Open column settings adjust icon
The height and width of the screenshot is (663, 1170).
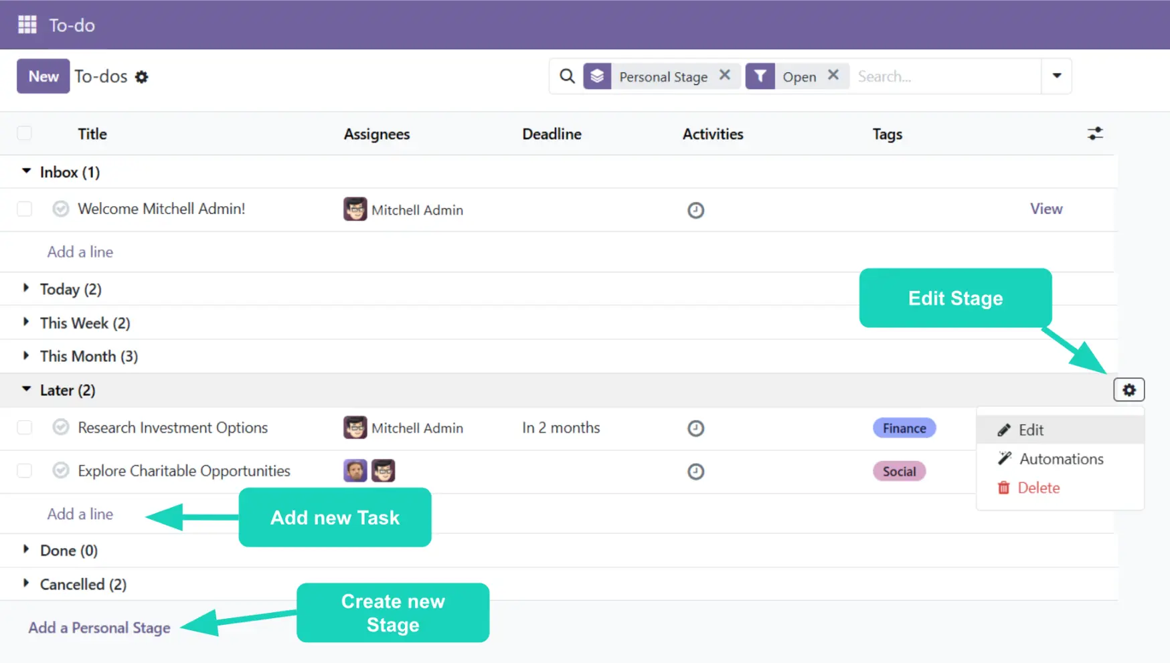point(1094,134)
